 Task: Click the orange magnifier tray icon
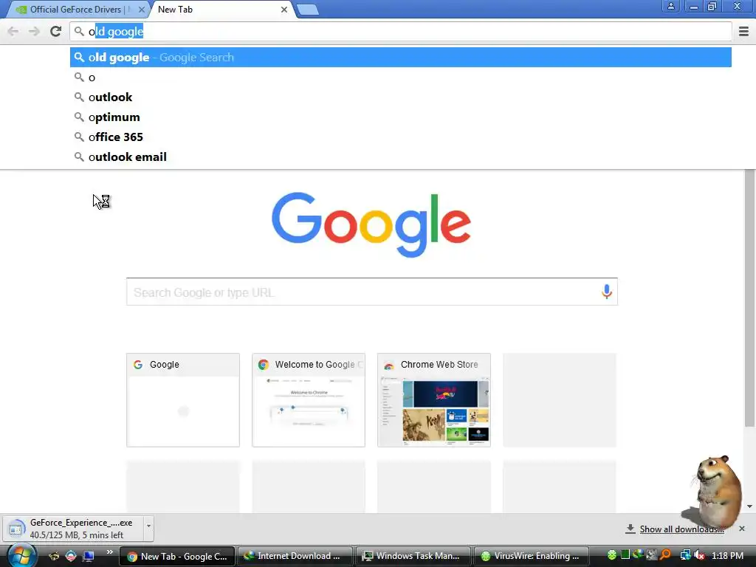point(666,555)
